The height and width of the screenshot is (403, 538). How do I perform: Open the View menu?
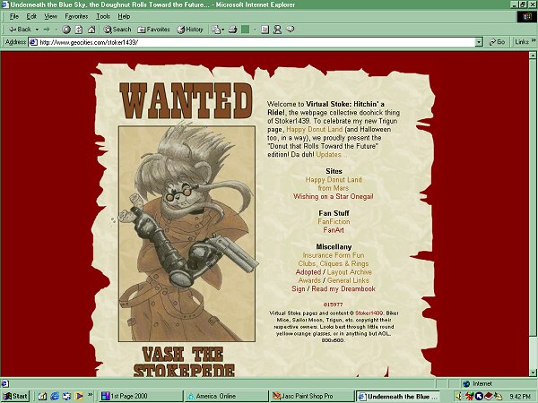point(50,16)
